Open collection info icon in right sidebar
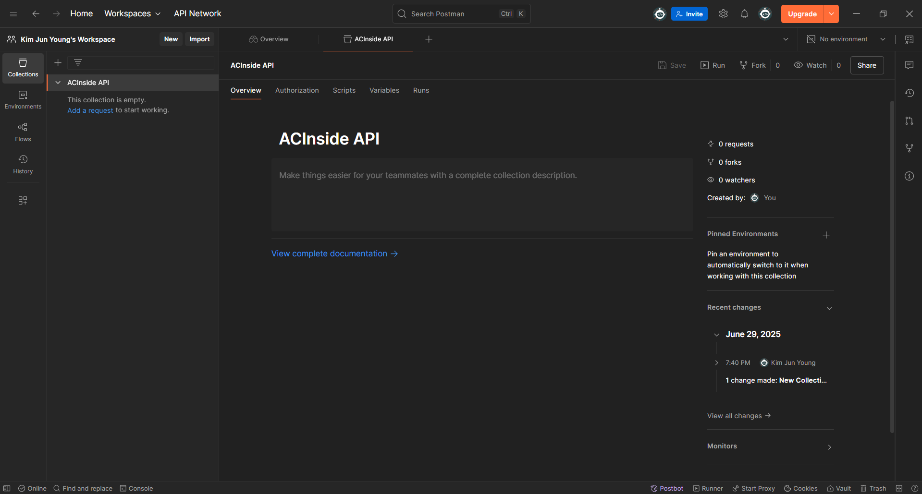 coord(909,176)
